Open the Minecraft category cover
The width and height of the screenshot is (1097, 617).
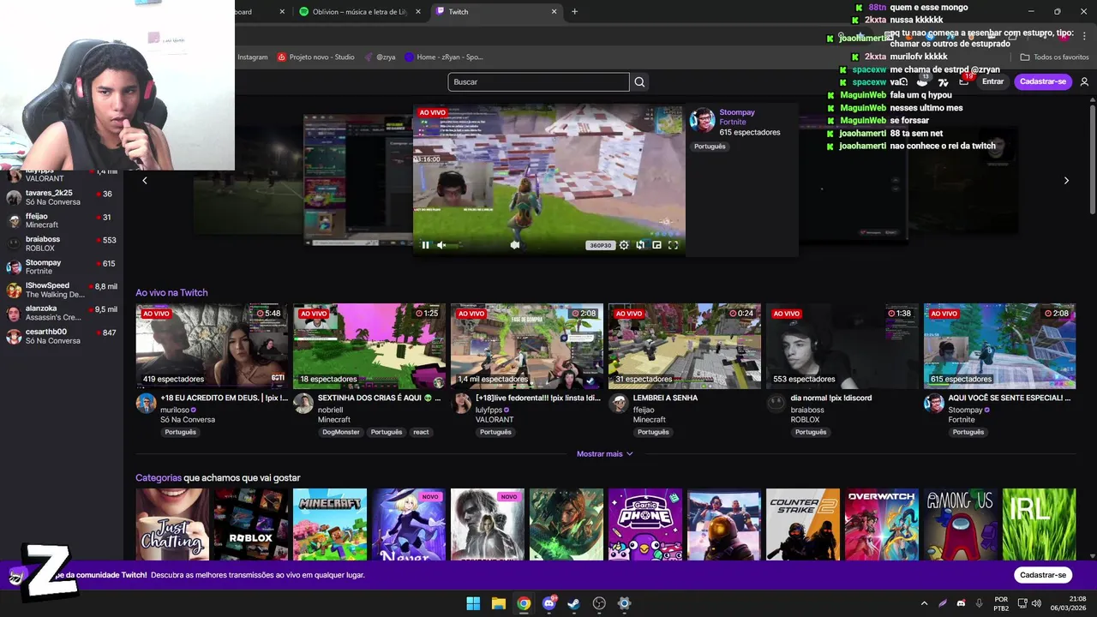(x=330, y=524)
